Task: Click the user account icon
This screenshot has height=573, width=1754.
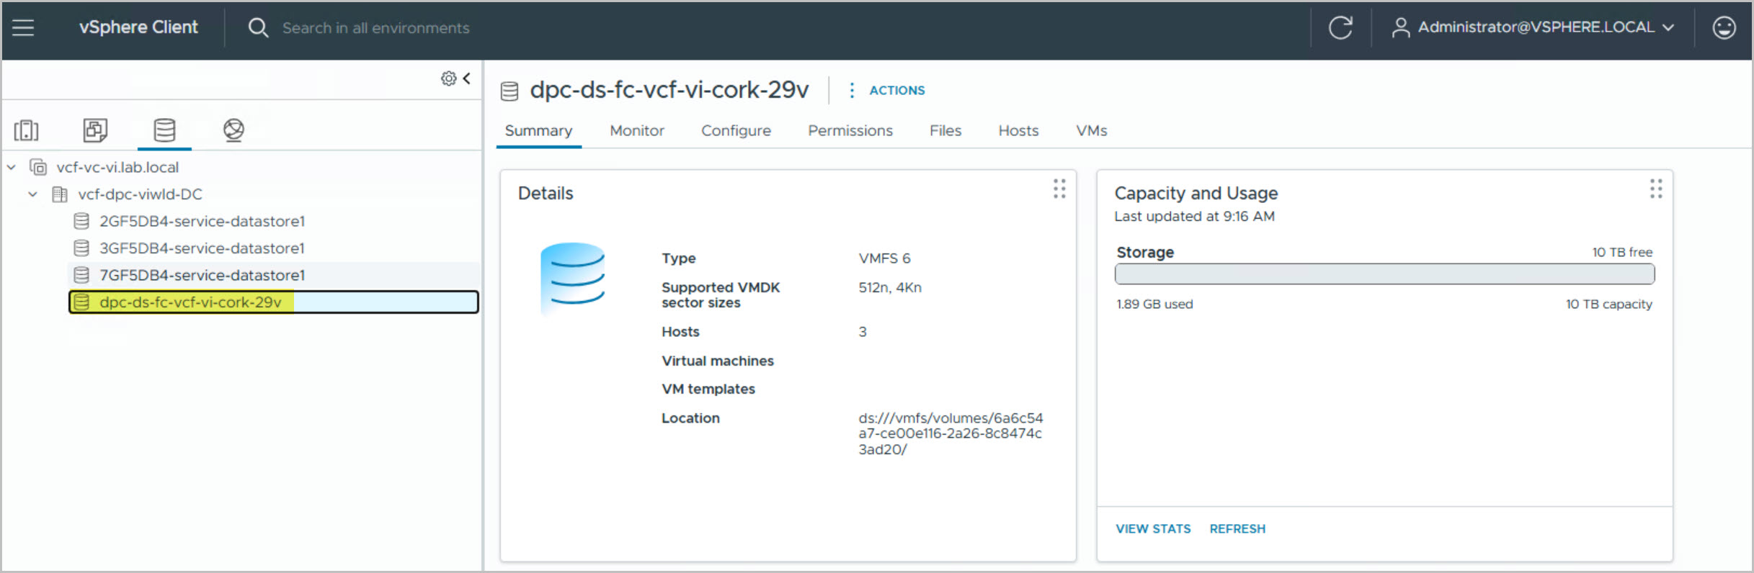Action: tap(1400, 27)
